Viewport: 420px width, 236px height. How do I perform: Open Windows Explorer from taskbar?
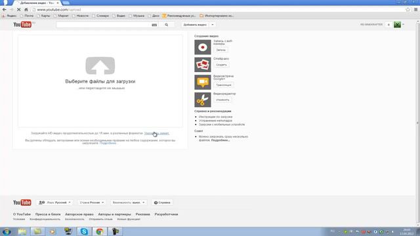pos(22,231)
